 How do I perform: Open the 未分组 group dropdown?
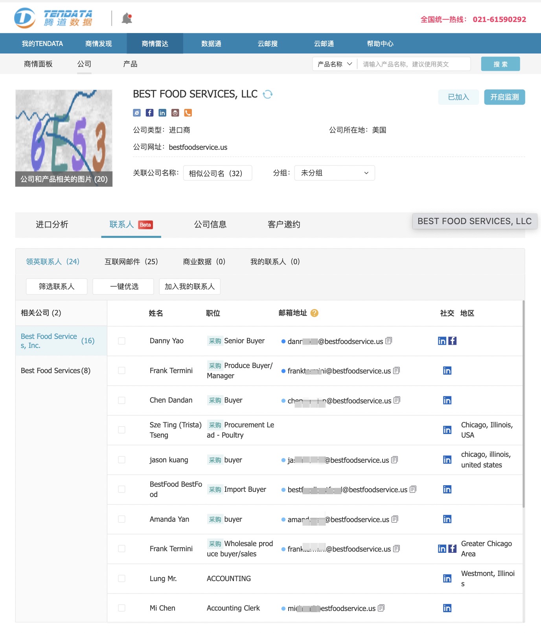click(335, 173)
